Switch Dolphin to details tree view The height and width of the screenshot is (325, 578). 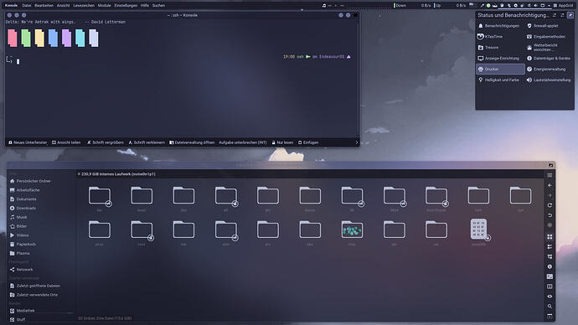coord(550,256)
